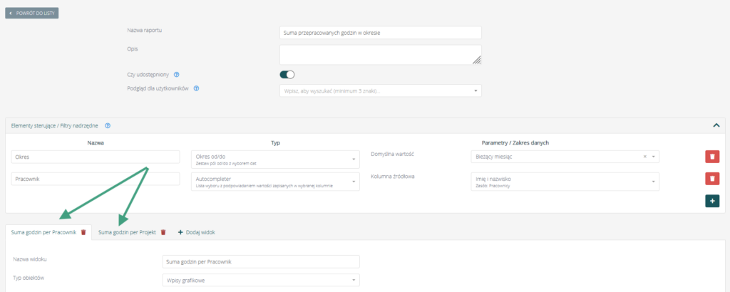Open the Autocompleter type dropdown
730x292 pixels.
(275, 182)
